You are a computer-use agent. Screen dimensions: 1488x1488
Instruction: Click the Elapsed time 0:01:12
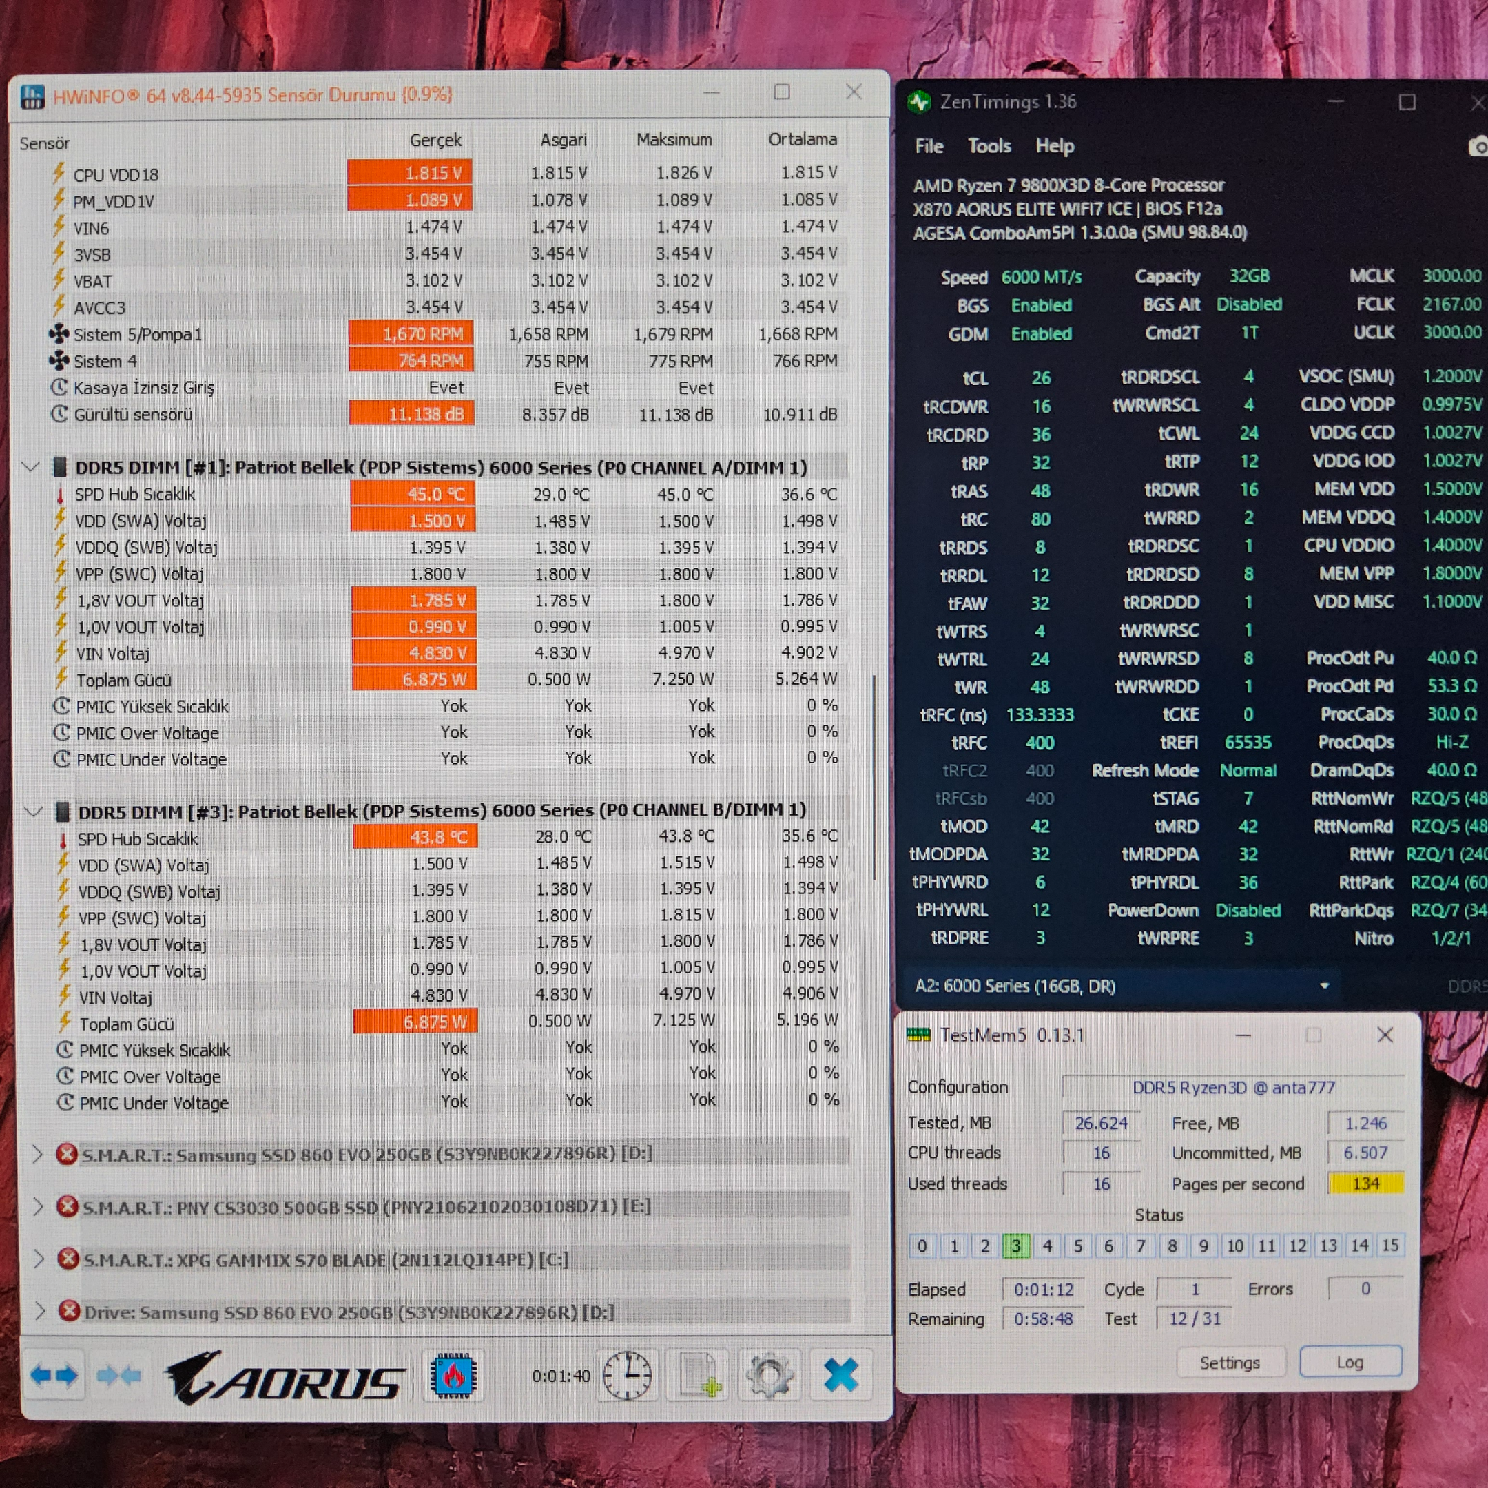pos(1044,1290)
